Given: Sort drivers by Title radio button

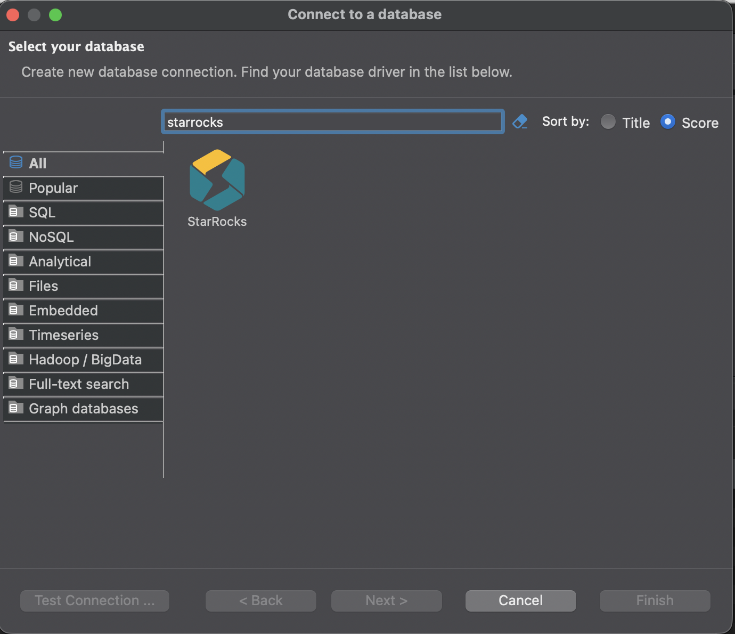Looking at the screenshot, I should tap(608, 122).
